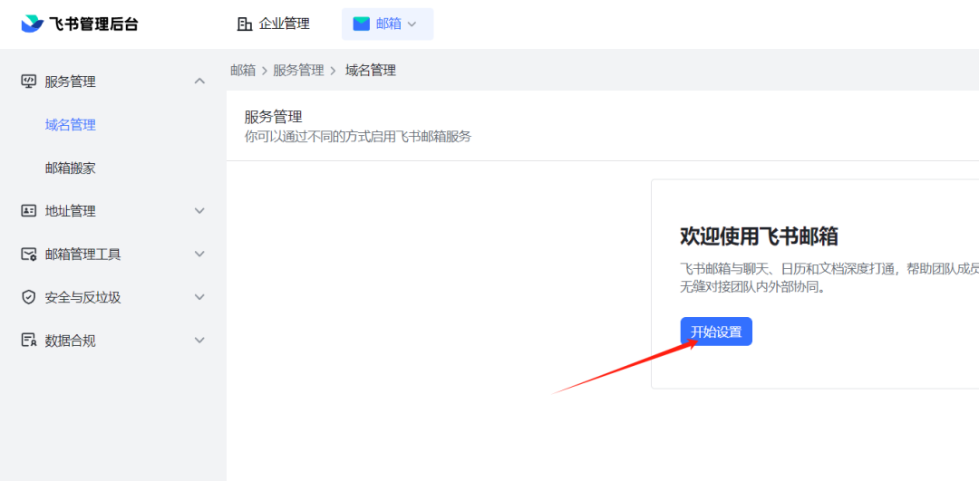Viewport: 979px width, 481px height.
Task: Click the building icon beside 企业管理
Action: point(244,24)
